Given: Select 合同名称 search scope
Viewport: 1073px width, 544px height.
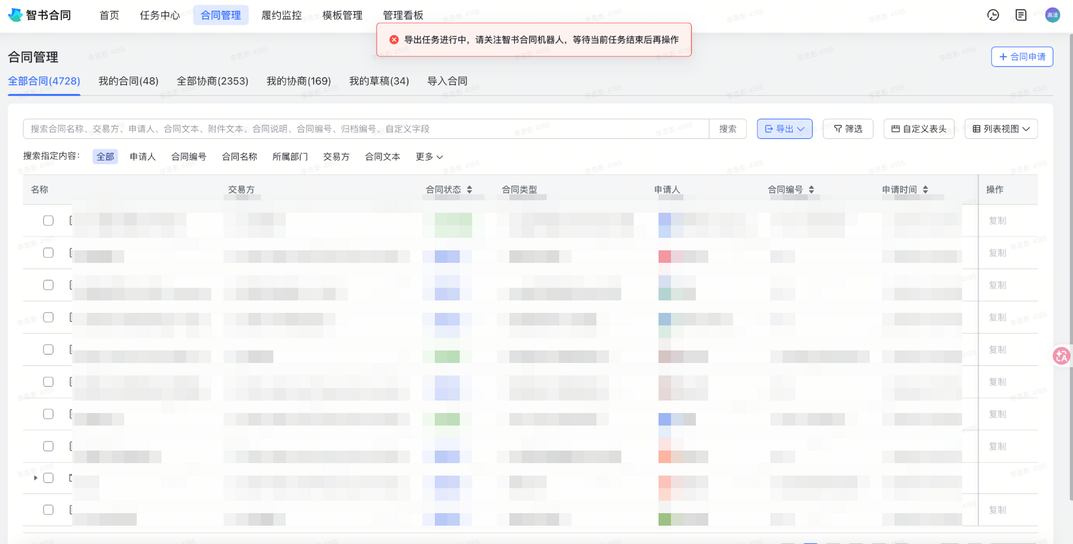Looking at the screenshot, I should pos(239,157).
